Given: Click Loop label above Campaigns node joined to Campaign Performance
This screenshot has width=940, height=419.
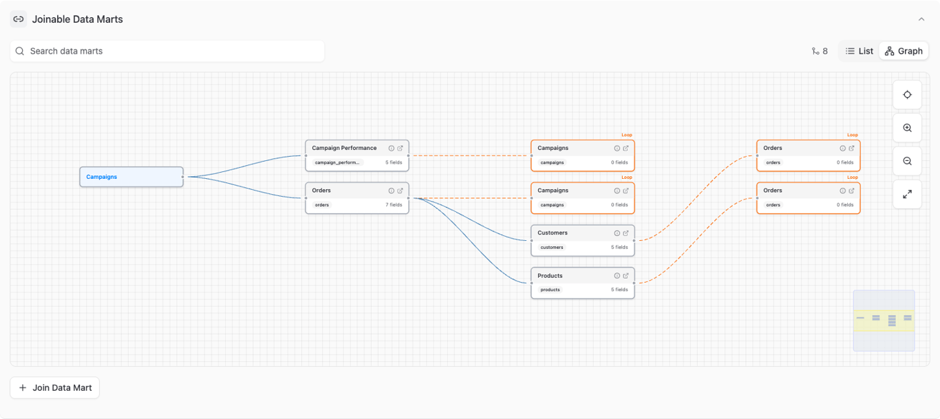Looking at the screenshot, I should tap(626, 135).
